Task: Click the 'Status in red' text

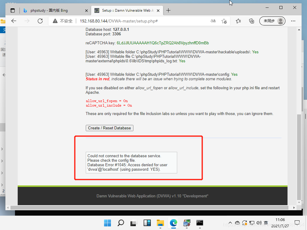Action: [x=97, y=79]
